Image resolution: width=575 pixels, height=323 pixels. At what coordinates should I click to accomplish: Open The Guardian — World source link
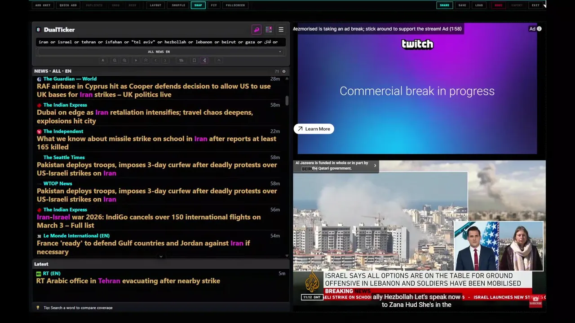[x=70, y=79]
